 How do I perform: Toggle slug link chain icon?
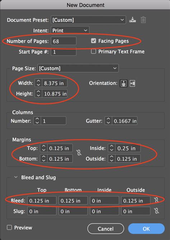pyautogui.click(x=156, y=211)
